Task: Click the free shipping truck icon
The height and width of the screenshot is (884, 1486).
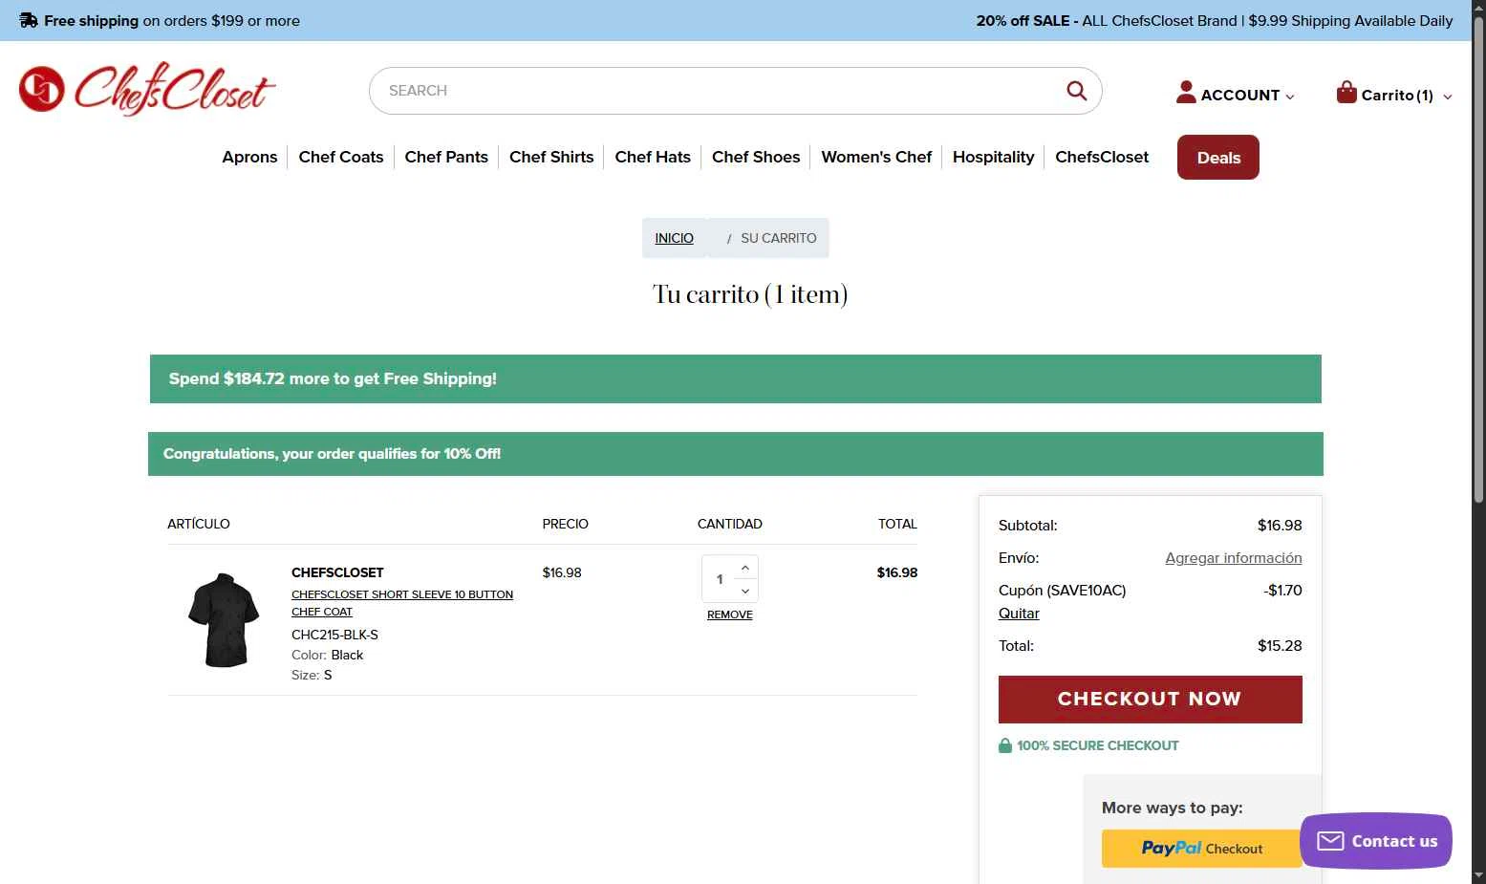Action: click(29, 20)
